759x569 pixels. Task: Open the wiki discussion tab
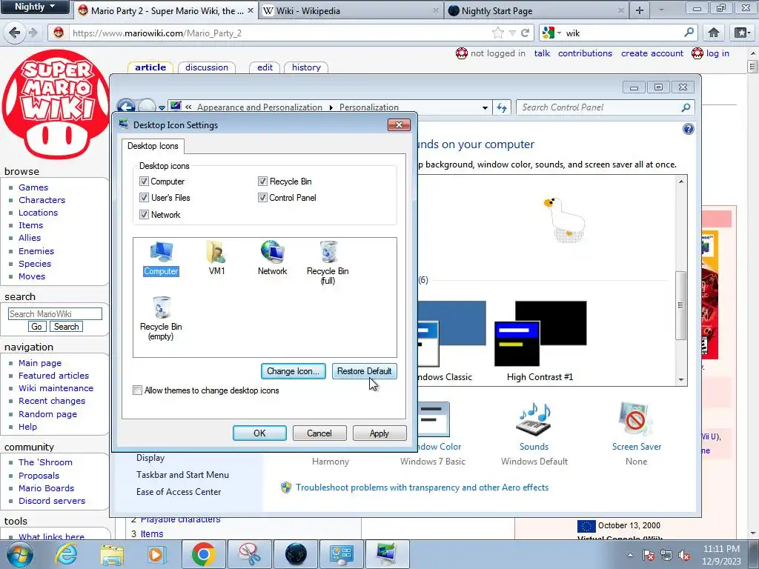(x=206, y=67)
